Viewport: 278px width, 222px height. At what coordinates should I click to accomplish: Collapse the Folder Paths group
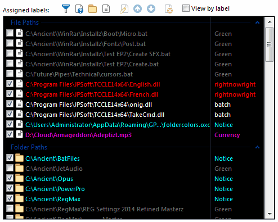click(x=257, y=147)
